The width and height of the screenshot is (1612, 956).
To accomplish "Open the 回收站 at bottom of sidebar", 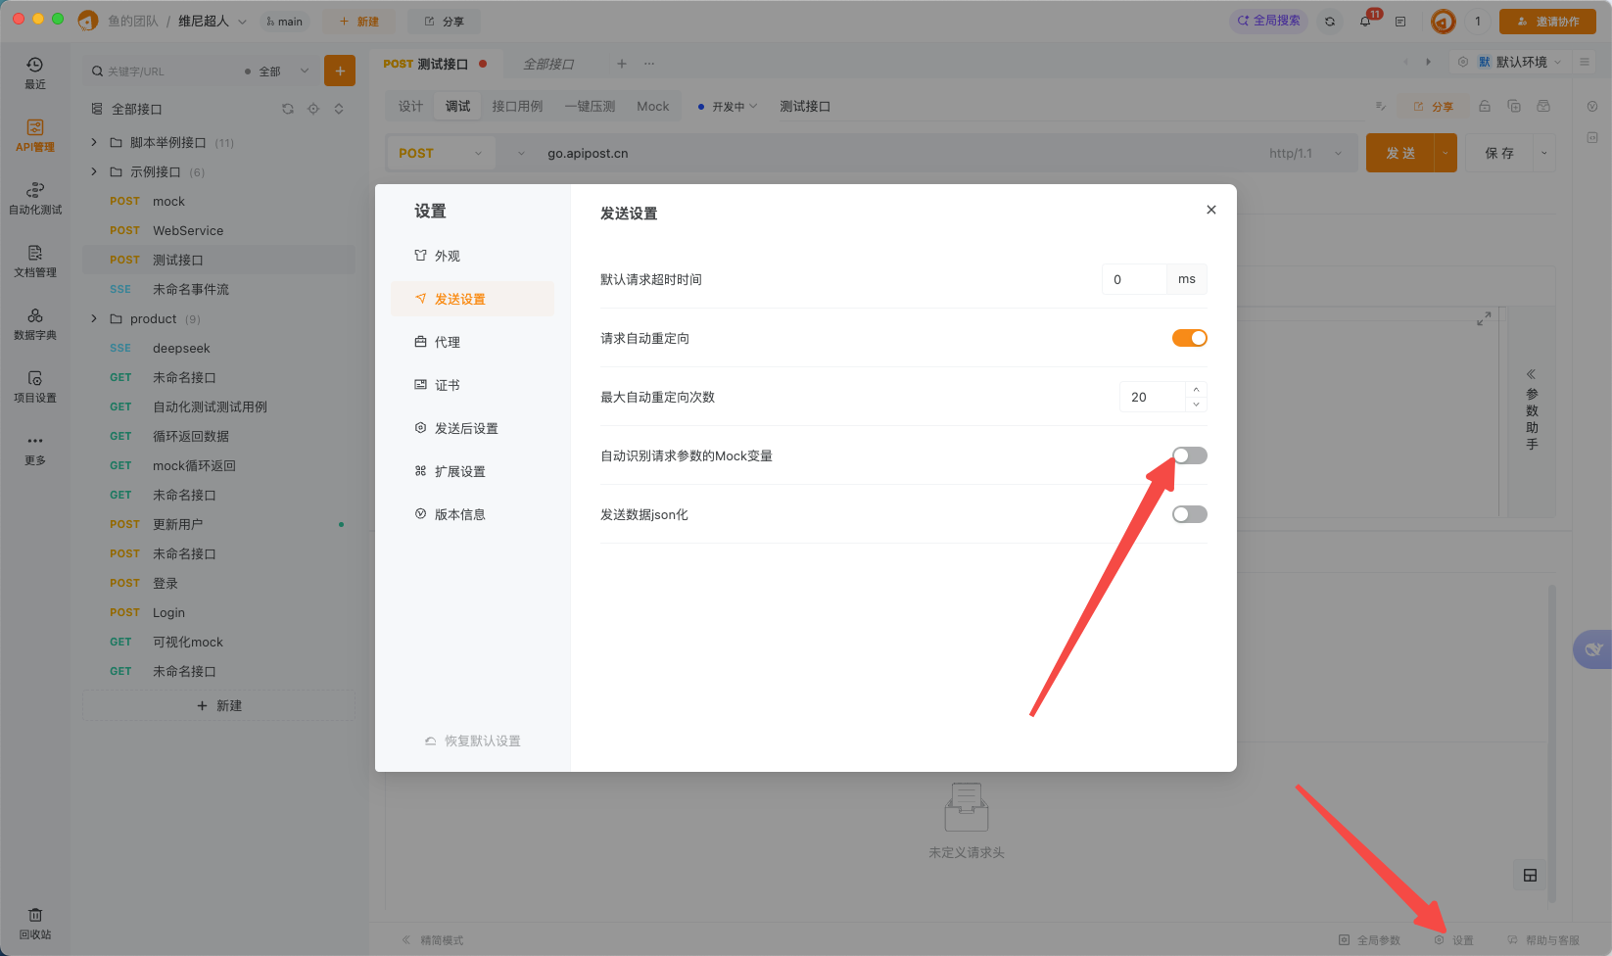I will 34,921.
